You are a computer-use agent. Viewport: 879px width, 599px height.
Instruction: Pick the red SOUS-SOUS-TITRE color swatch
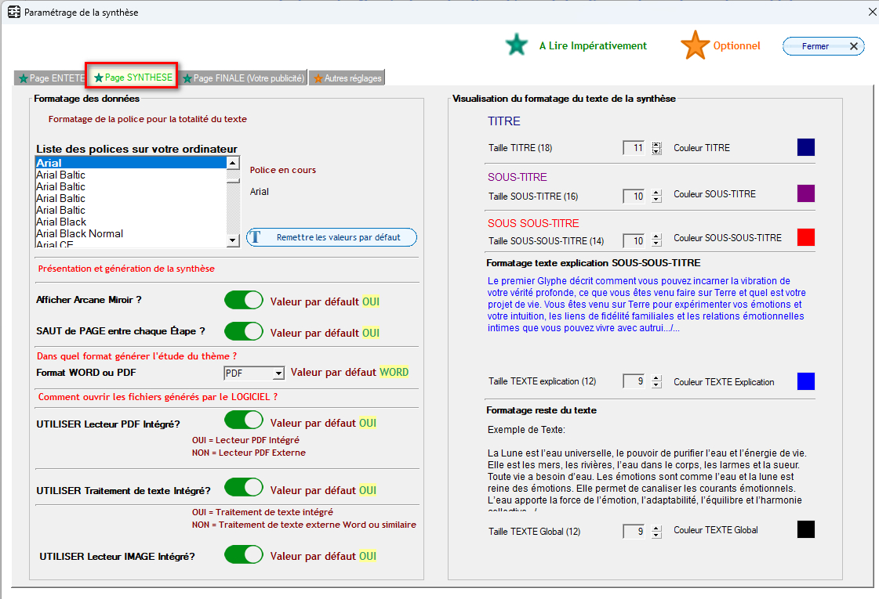(x=805, y=237)
